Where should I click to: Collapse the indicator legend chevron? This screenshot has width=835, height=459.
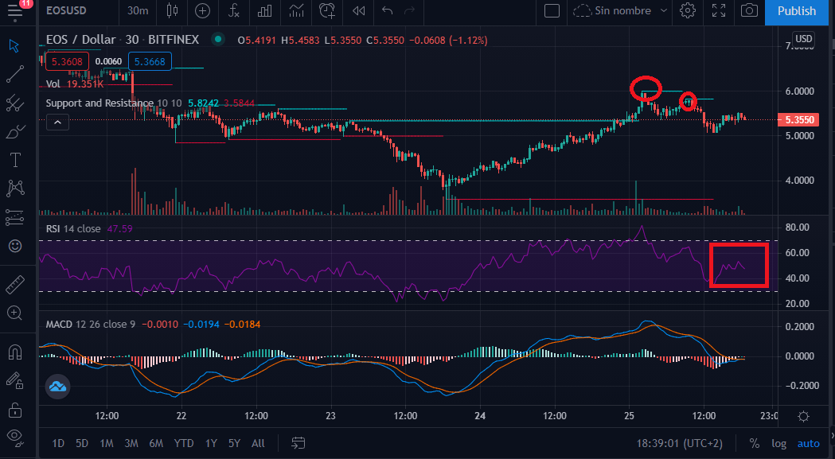[57, 122]
